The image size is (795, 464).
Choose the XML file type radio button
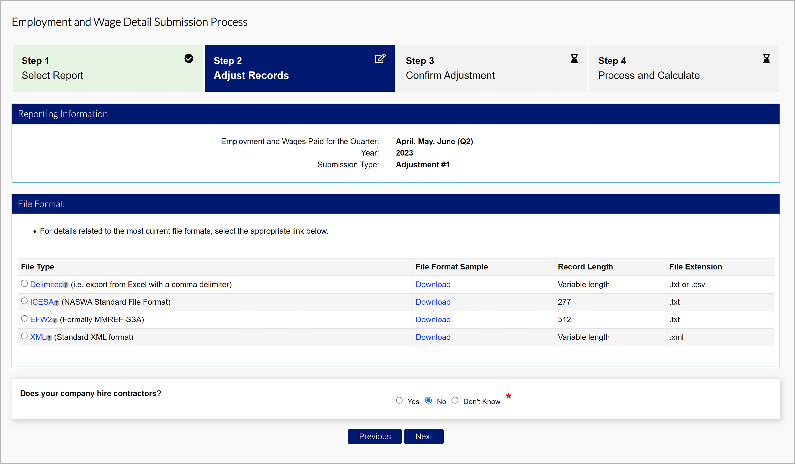(x=24, y=336)
